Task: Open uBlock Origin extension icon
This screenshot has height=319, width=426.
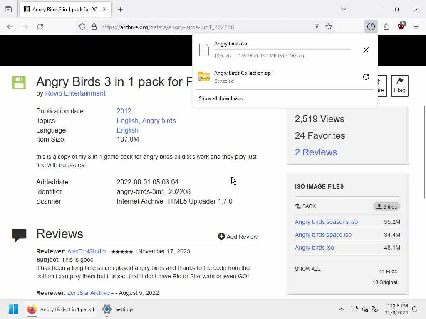Action: click(401, 26)
